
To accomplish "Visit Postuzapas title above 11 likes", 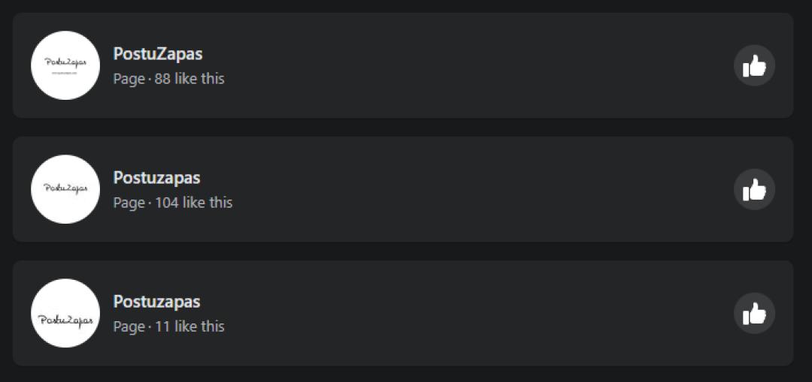I will point(156,302).
